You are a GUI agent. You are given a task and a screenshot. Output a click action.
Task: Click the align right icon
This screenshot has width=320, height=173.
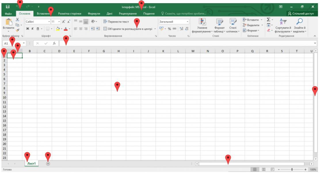click(x=86, y=29)
